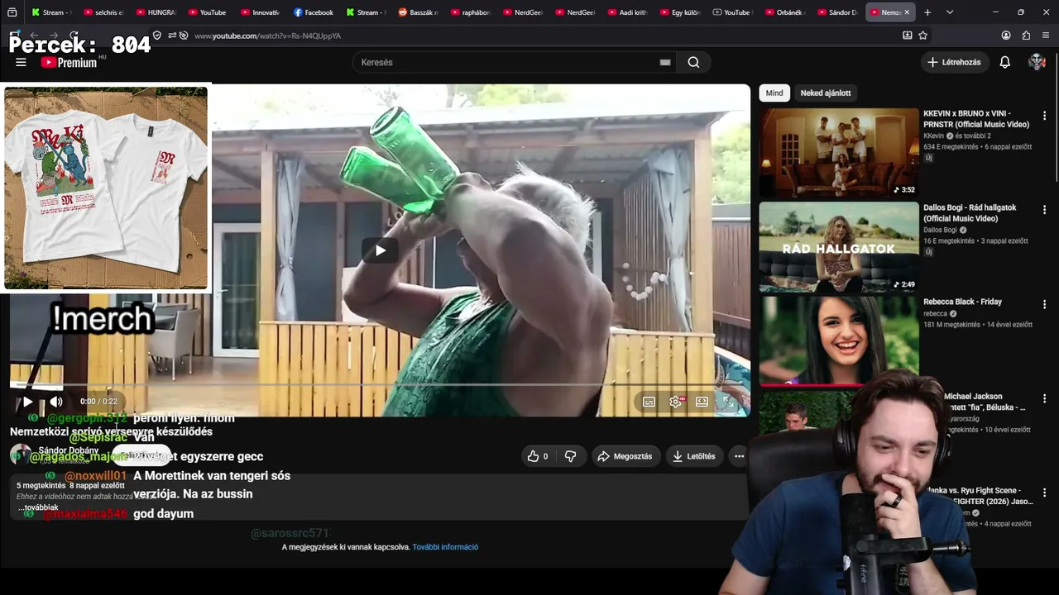The image size is (1059, 595).
Task: Switch to theater mode view
Action: [702, 402]
